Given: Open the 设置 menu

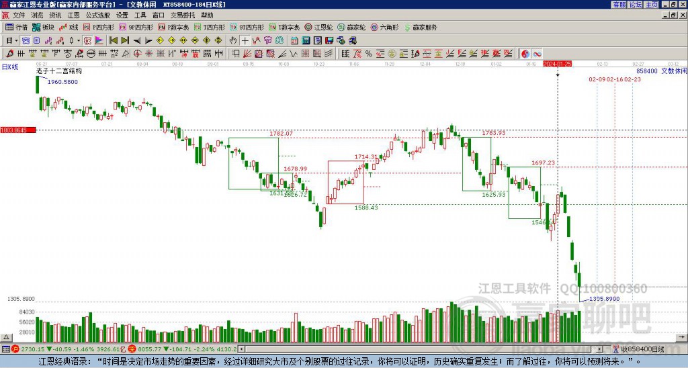Looking at the screenshot, I should (x=122, y=15).
